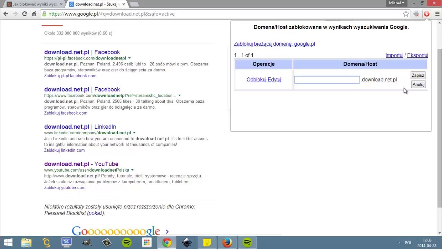Show hidden system tray icons
442x249 pixels.
point(399,243)
